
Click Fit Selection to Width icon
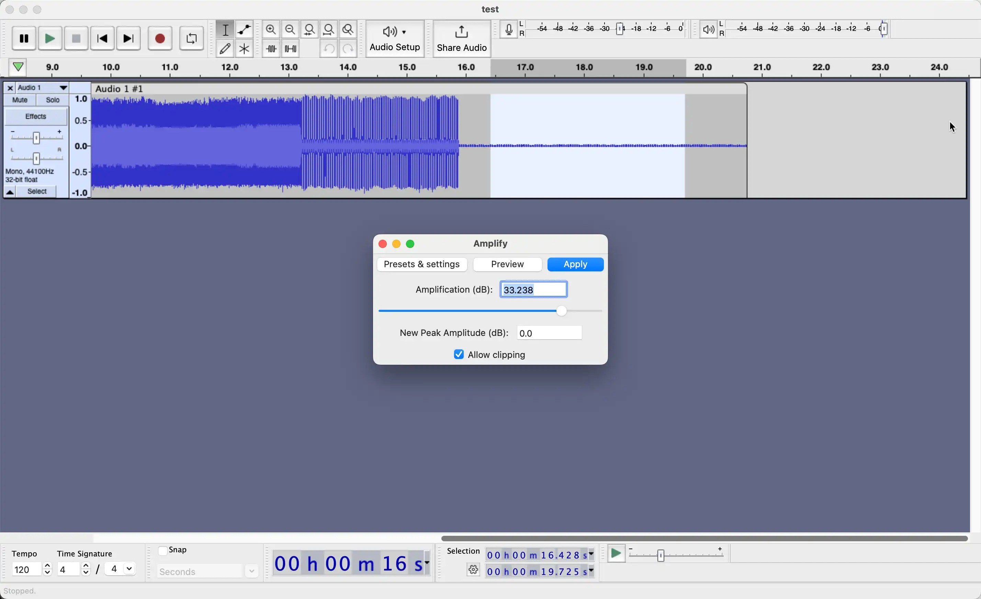tap(310, 30)
